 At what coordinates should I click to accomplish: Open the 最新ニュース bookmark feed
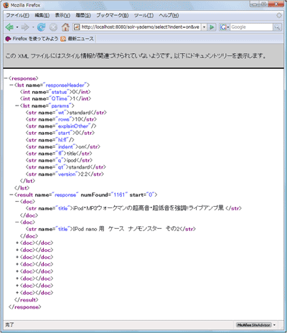coord(77,39)
